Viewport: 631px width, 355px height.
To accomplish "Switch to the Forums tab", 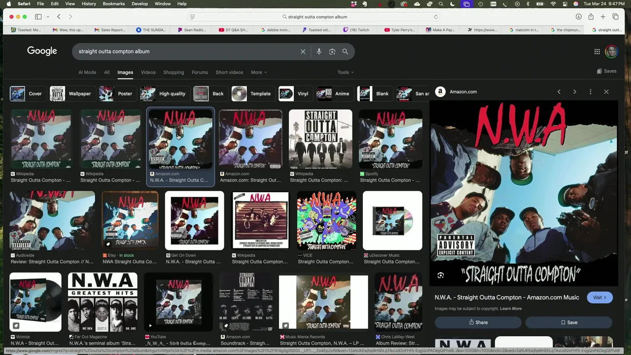I will point(200,72).
